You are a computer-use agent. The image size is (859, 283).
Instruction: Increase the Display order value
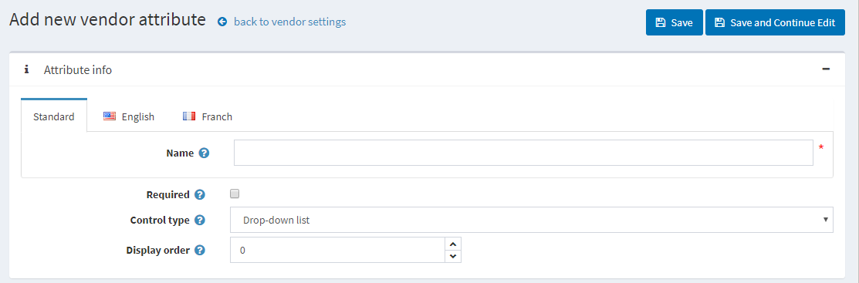coord(453,244)
